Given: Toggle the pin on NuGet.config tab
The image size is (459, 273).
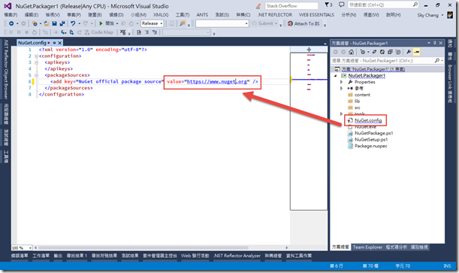Looking at the screenshot, I should tap(54, 43).
